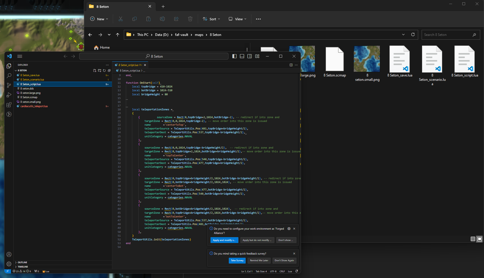Click Tab Size: 4 in status bar
This screenshot has width=484, height=278.
tap(261, 271)
